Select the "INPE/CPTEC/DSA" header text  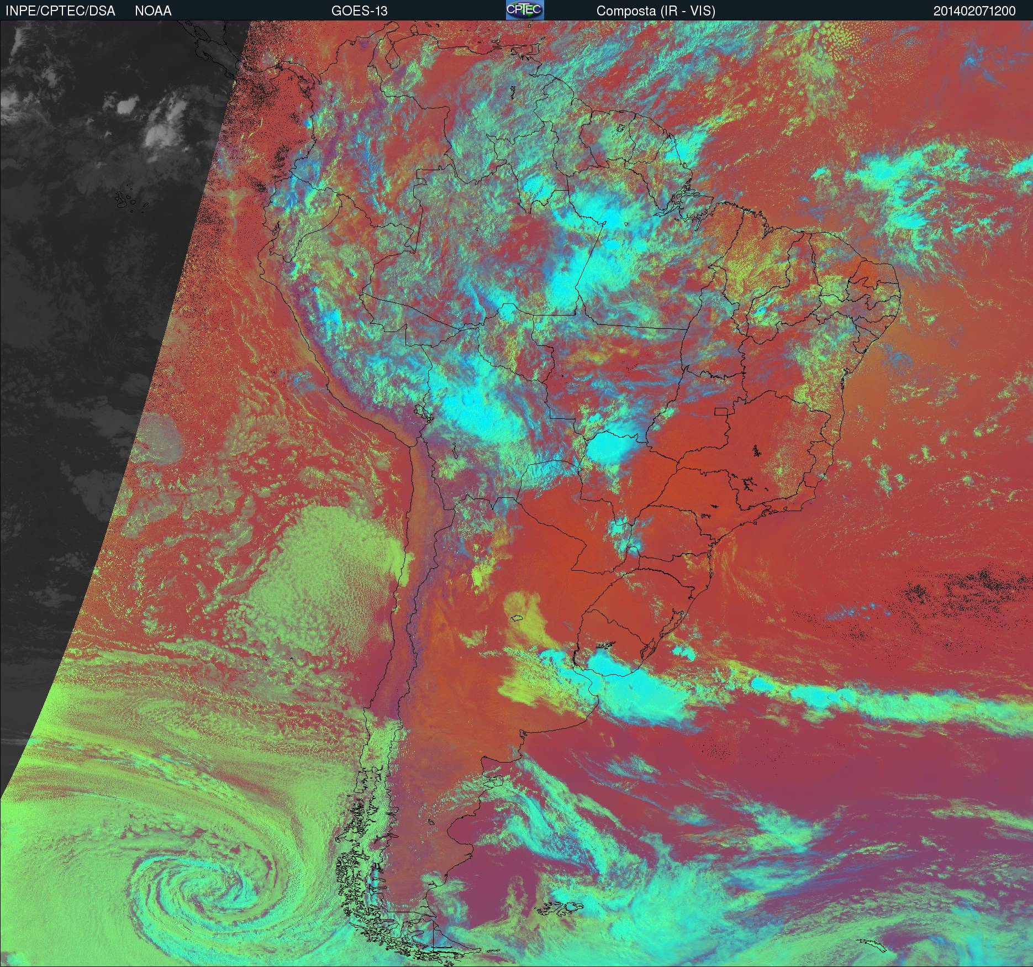[60, 11]
